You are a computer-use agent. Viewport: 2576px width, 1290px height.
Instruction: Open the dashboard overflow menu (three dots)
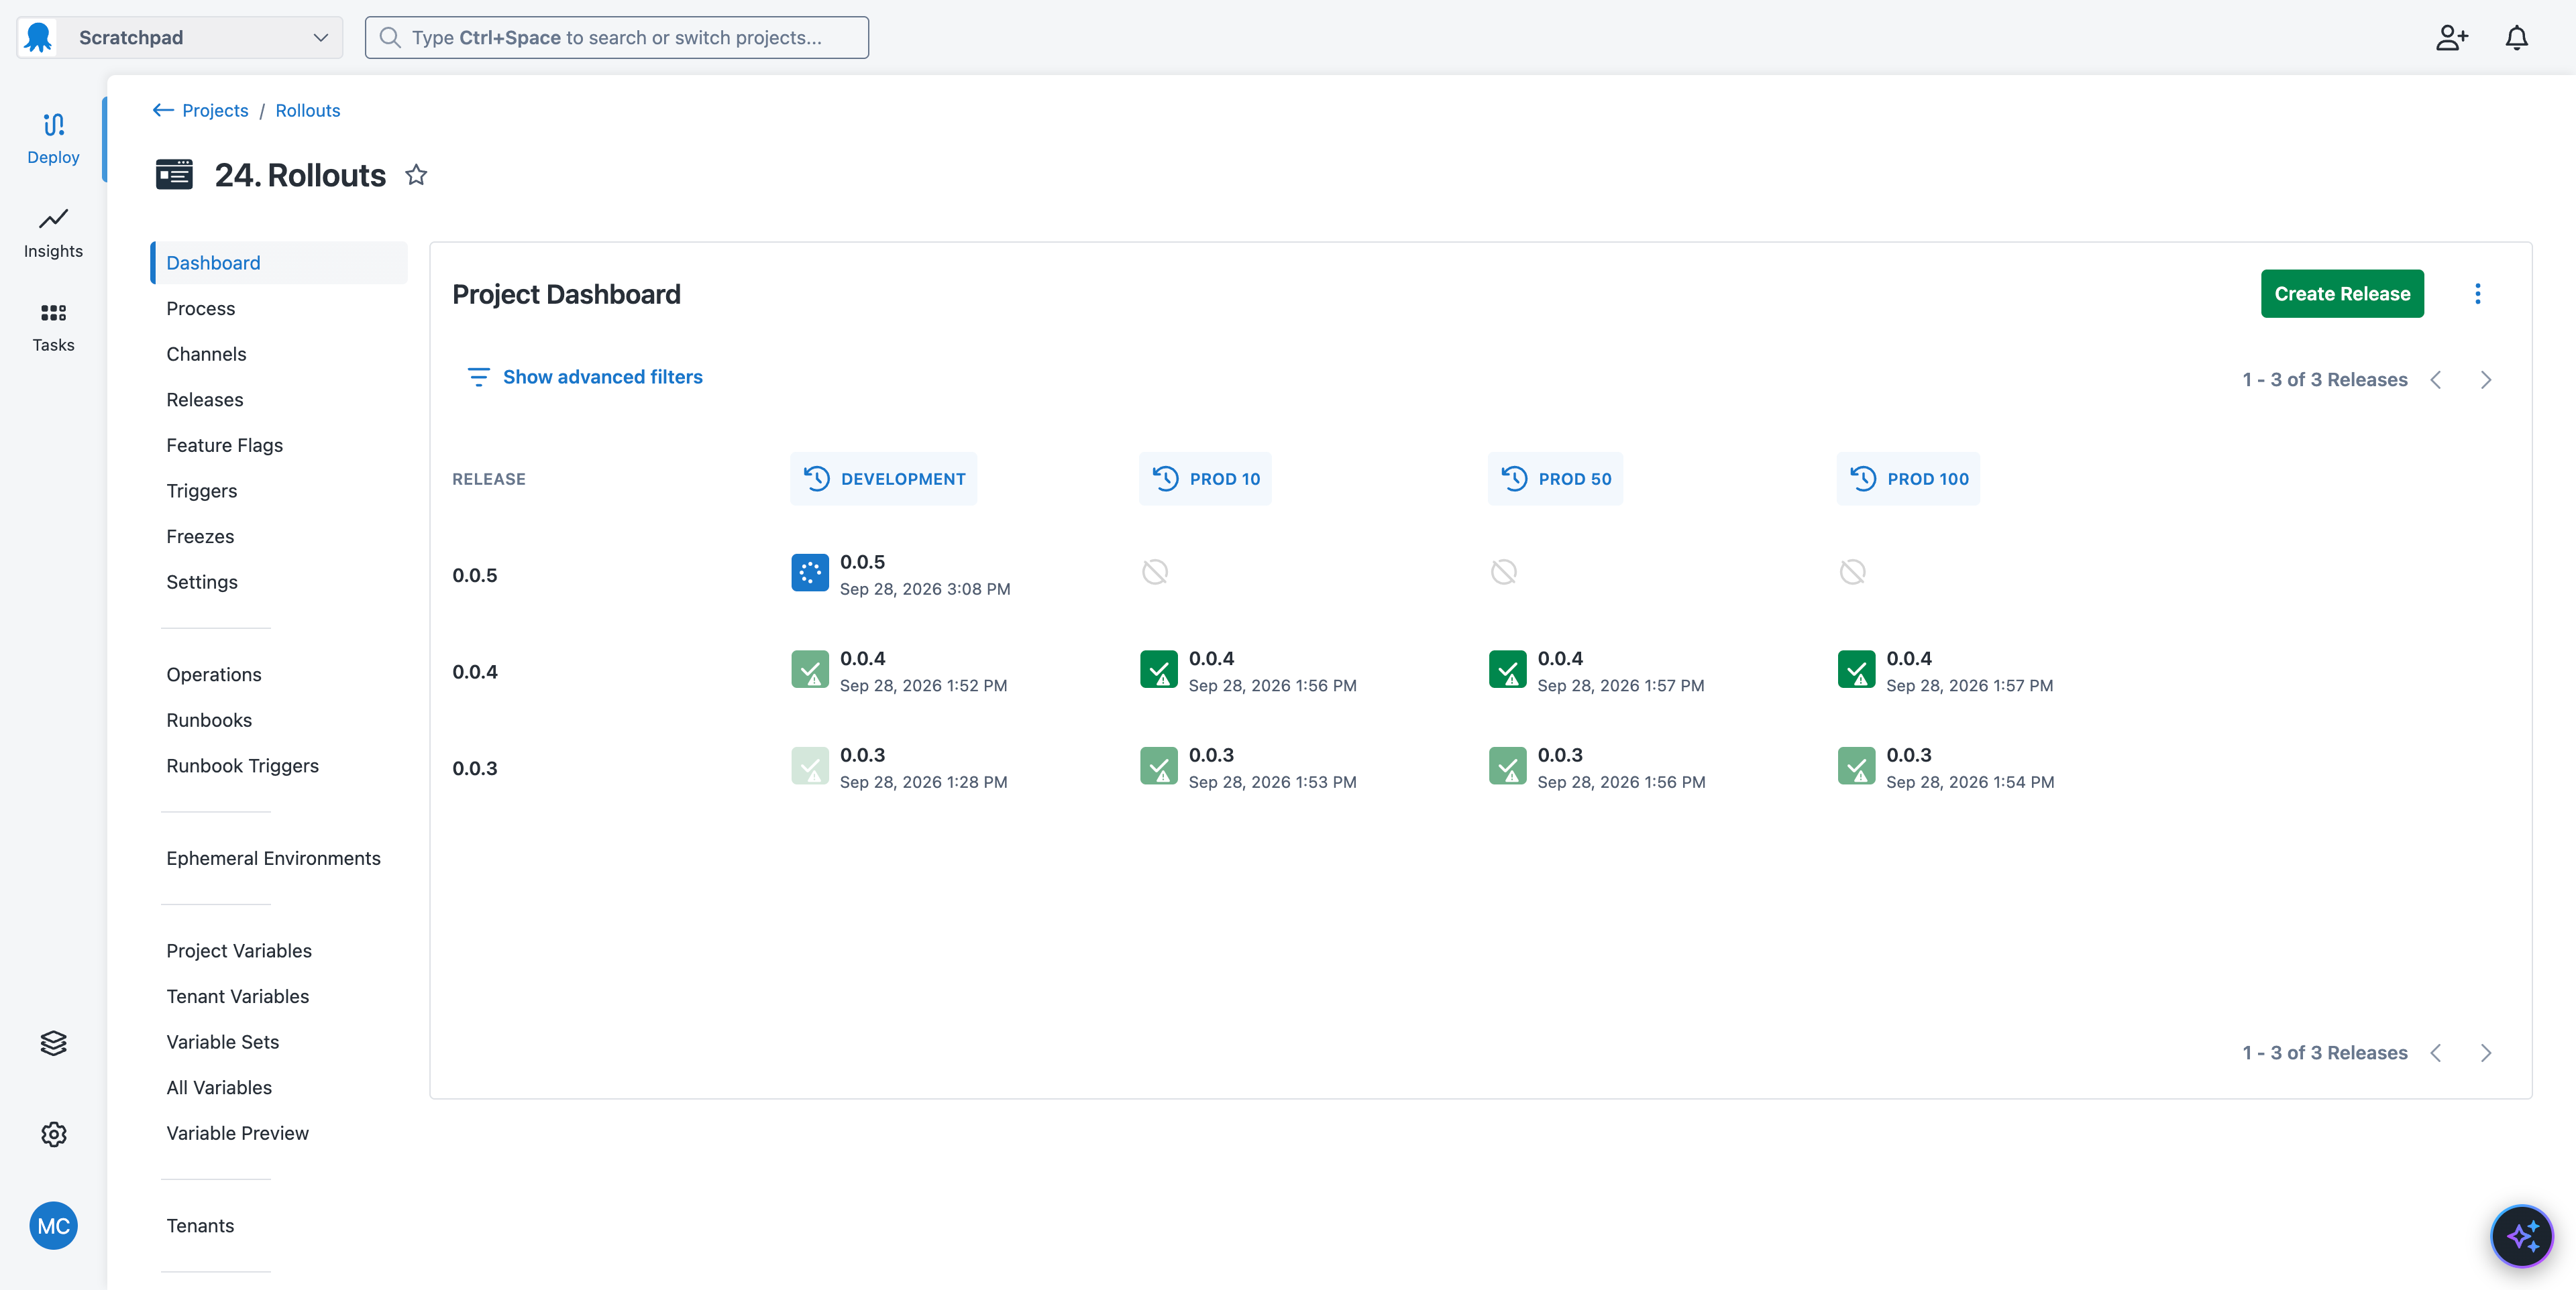pos(2477,294)
